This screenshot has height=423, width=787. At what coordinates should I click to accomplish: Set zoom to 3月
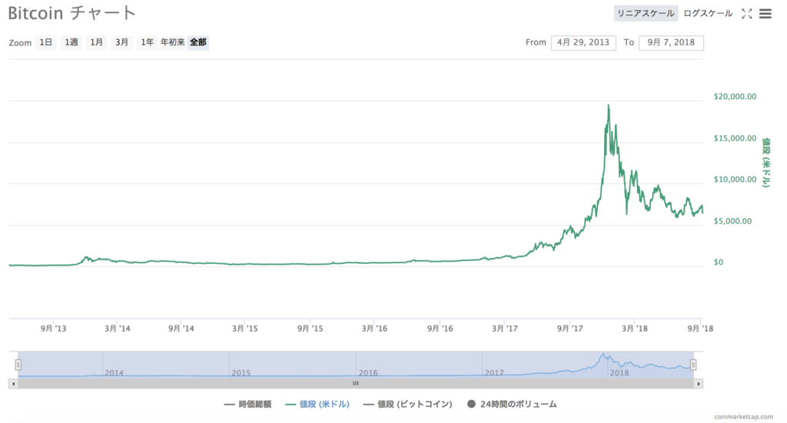click(122, 42)
